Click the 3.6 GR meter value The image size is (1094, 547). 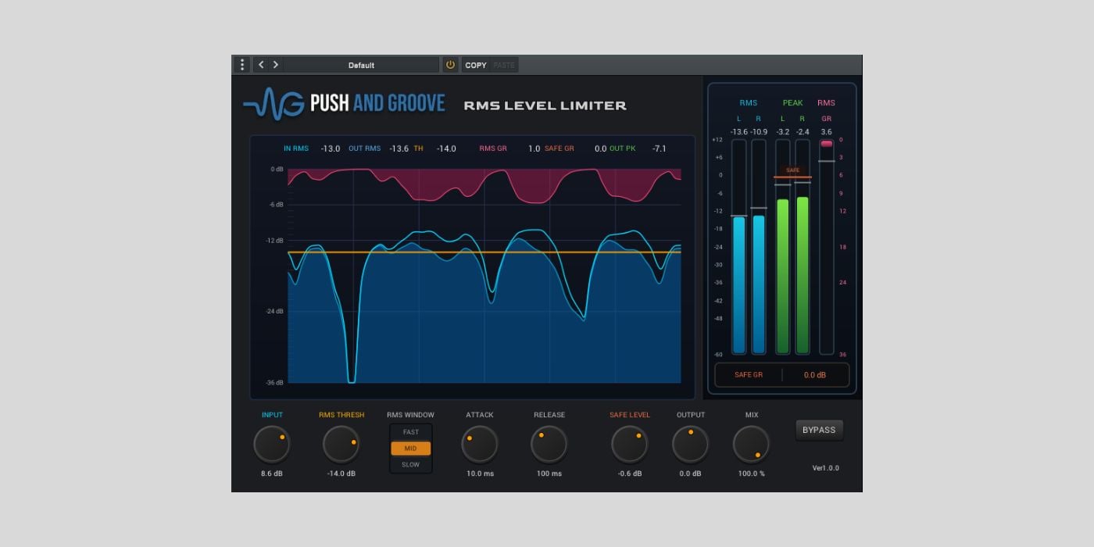click(x=826, y=132)
